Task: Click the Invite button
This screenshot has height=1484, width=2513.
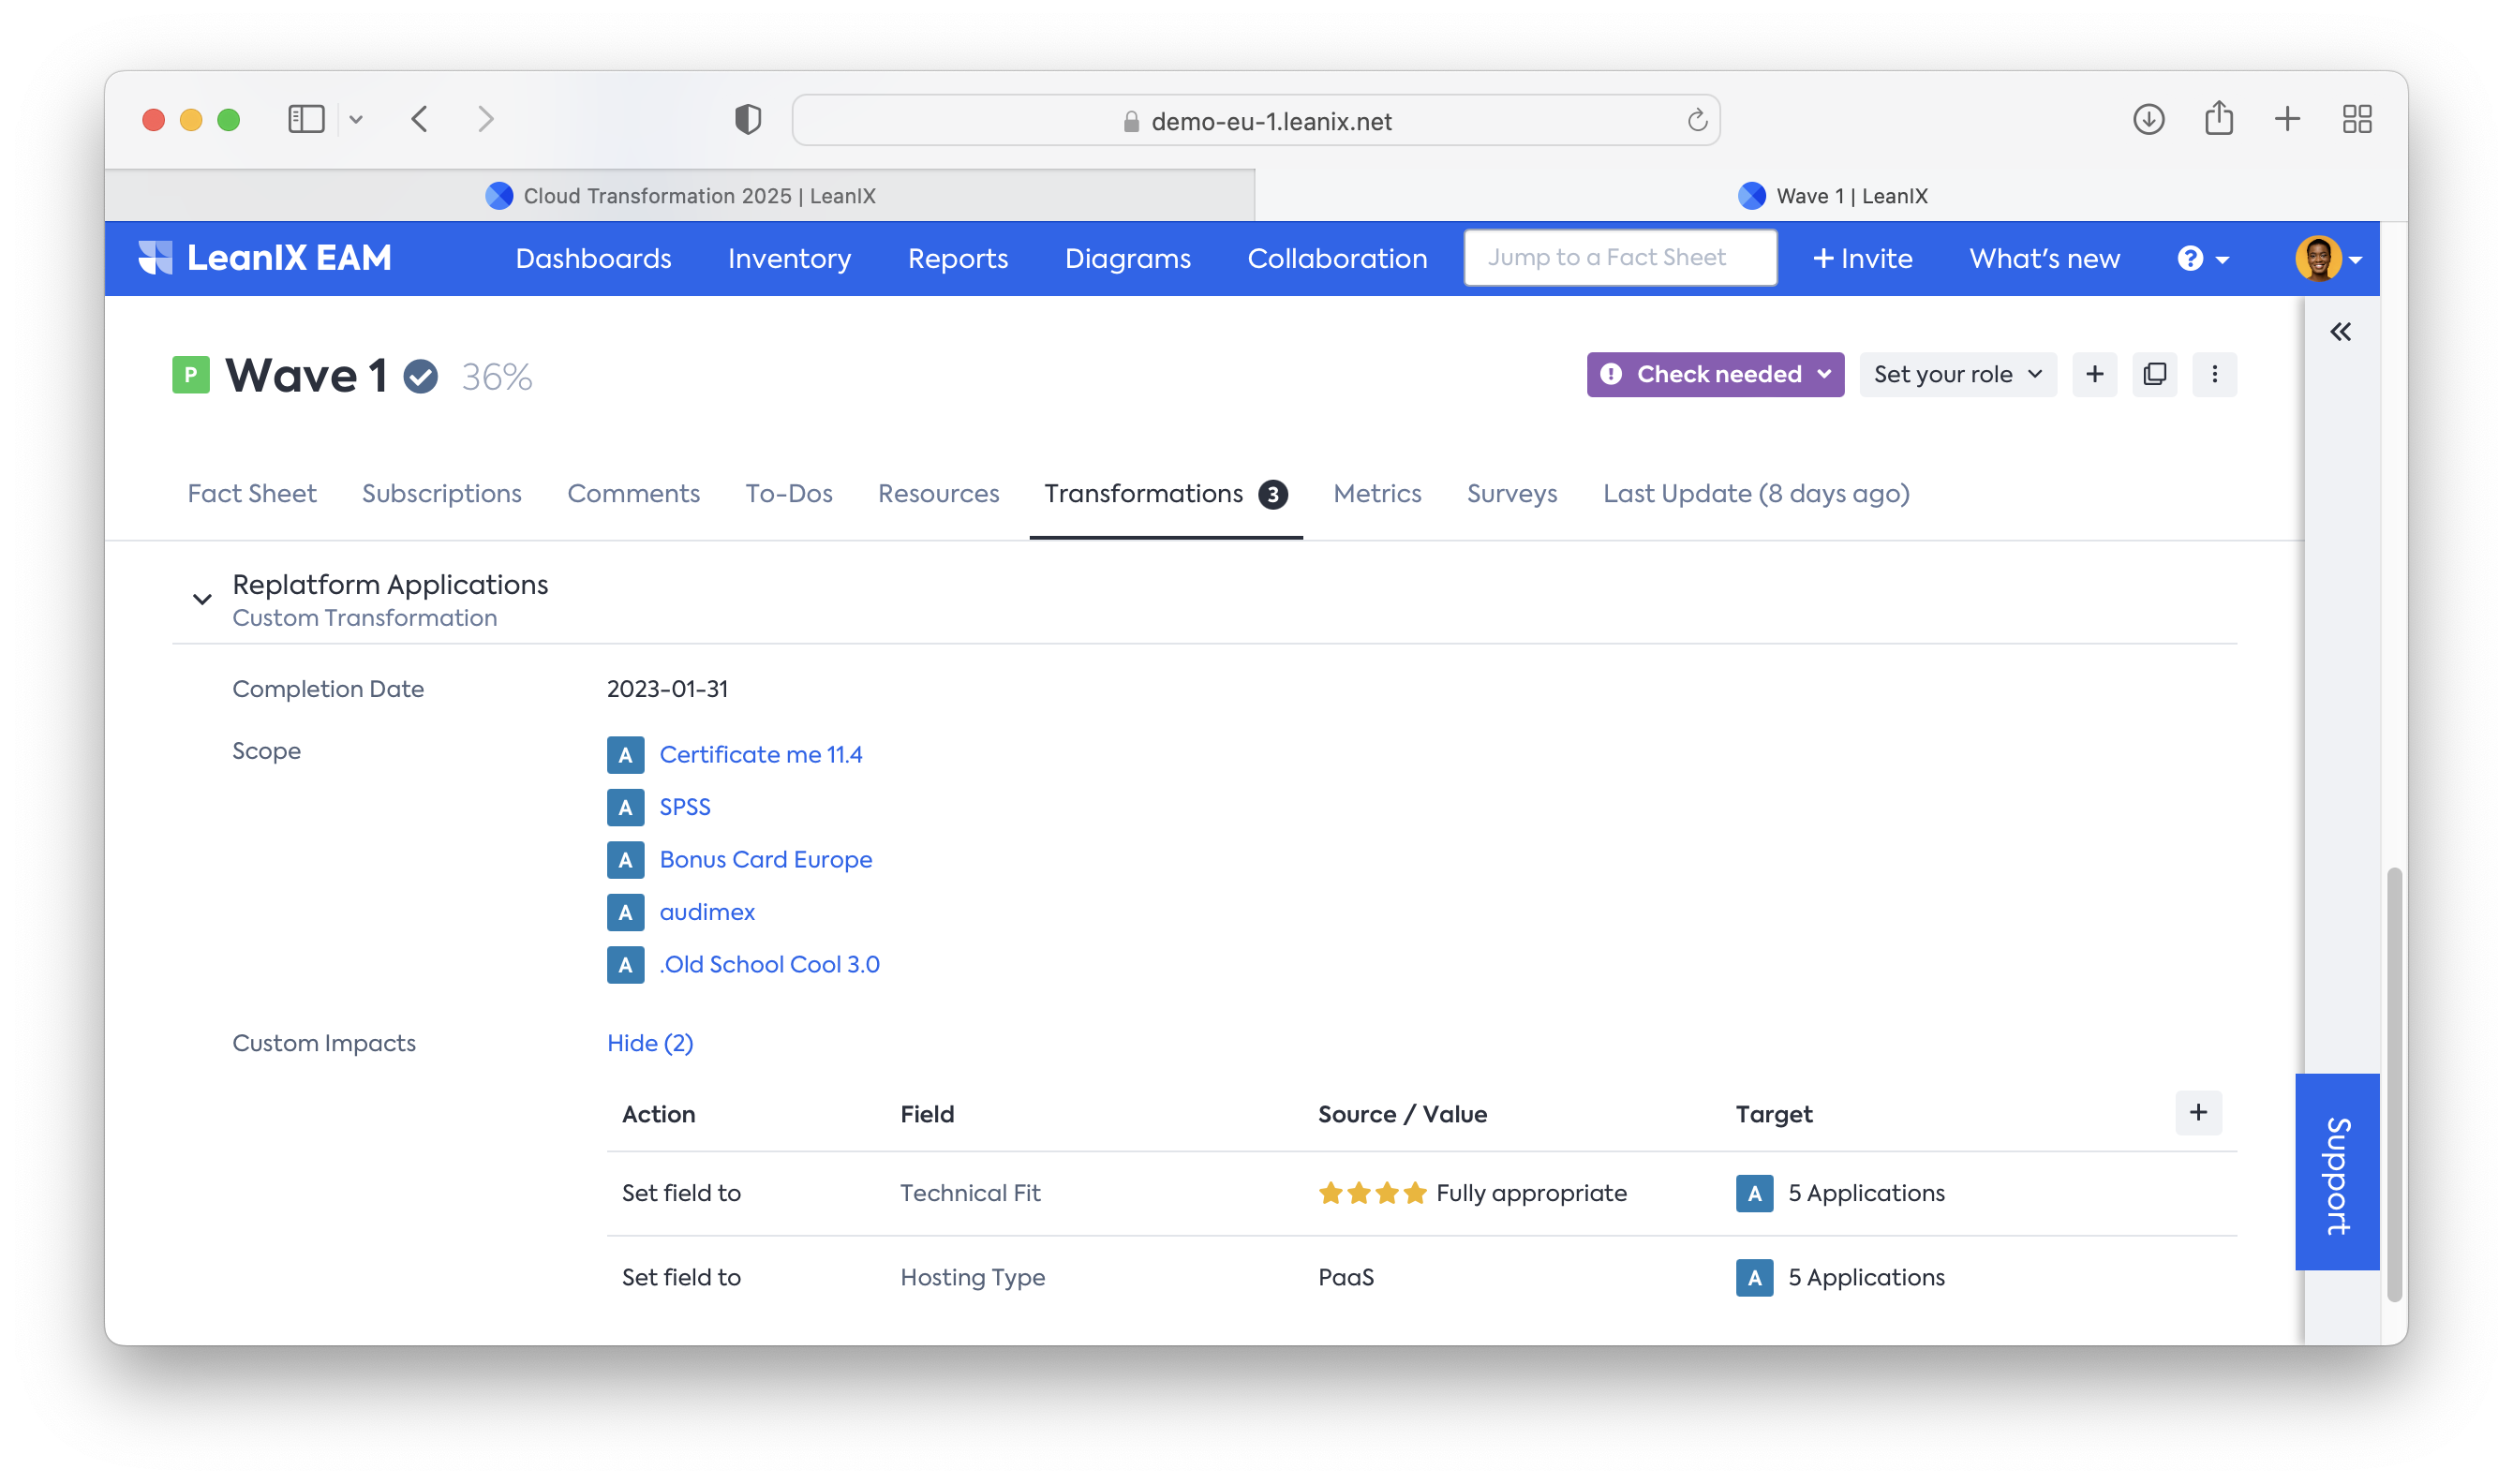Action: click(1861, 259)
